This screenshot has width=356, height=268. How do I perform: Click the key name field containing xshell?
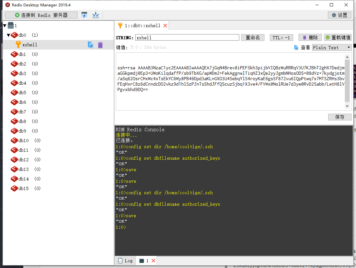[x=187, y=37]
